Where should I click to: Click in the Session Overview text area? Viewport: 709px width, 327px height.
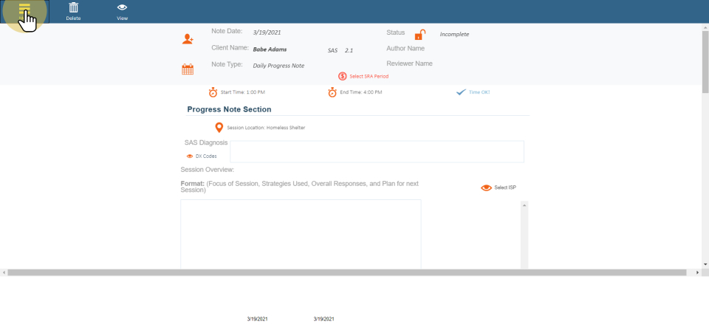point(301,234)
